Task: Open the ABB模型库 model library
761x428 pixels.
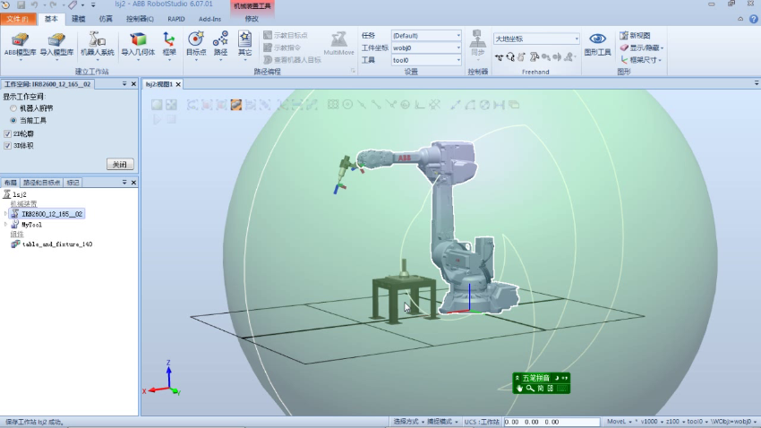Action: point(20,44)
